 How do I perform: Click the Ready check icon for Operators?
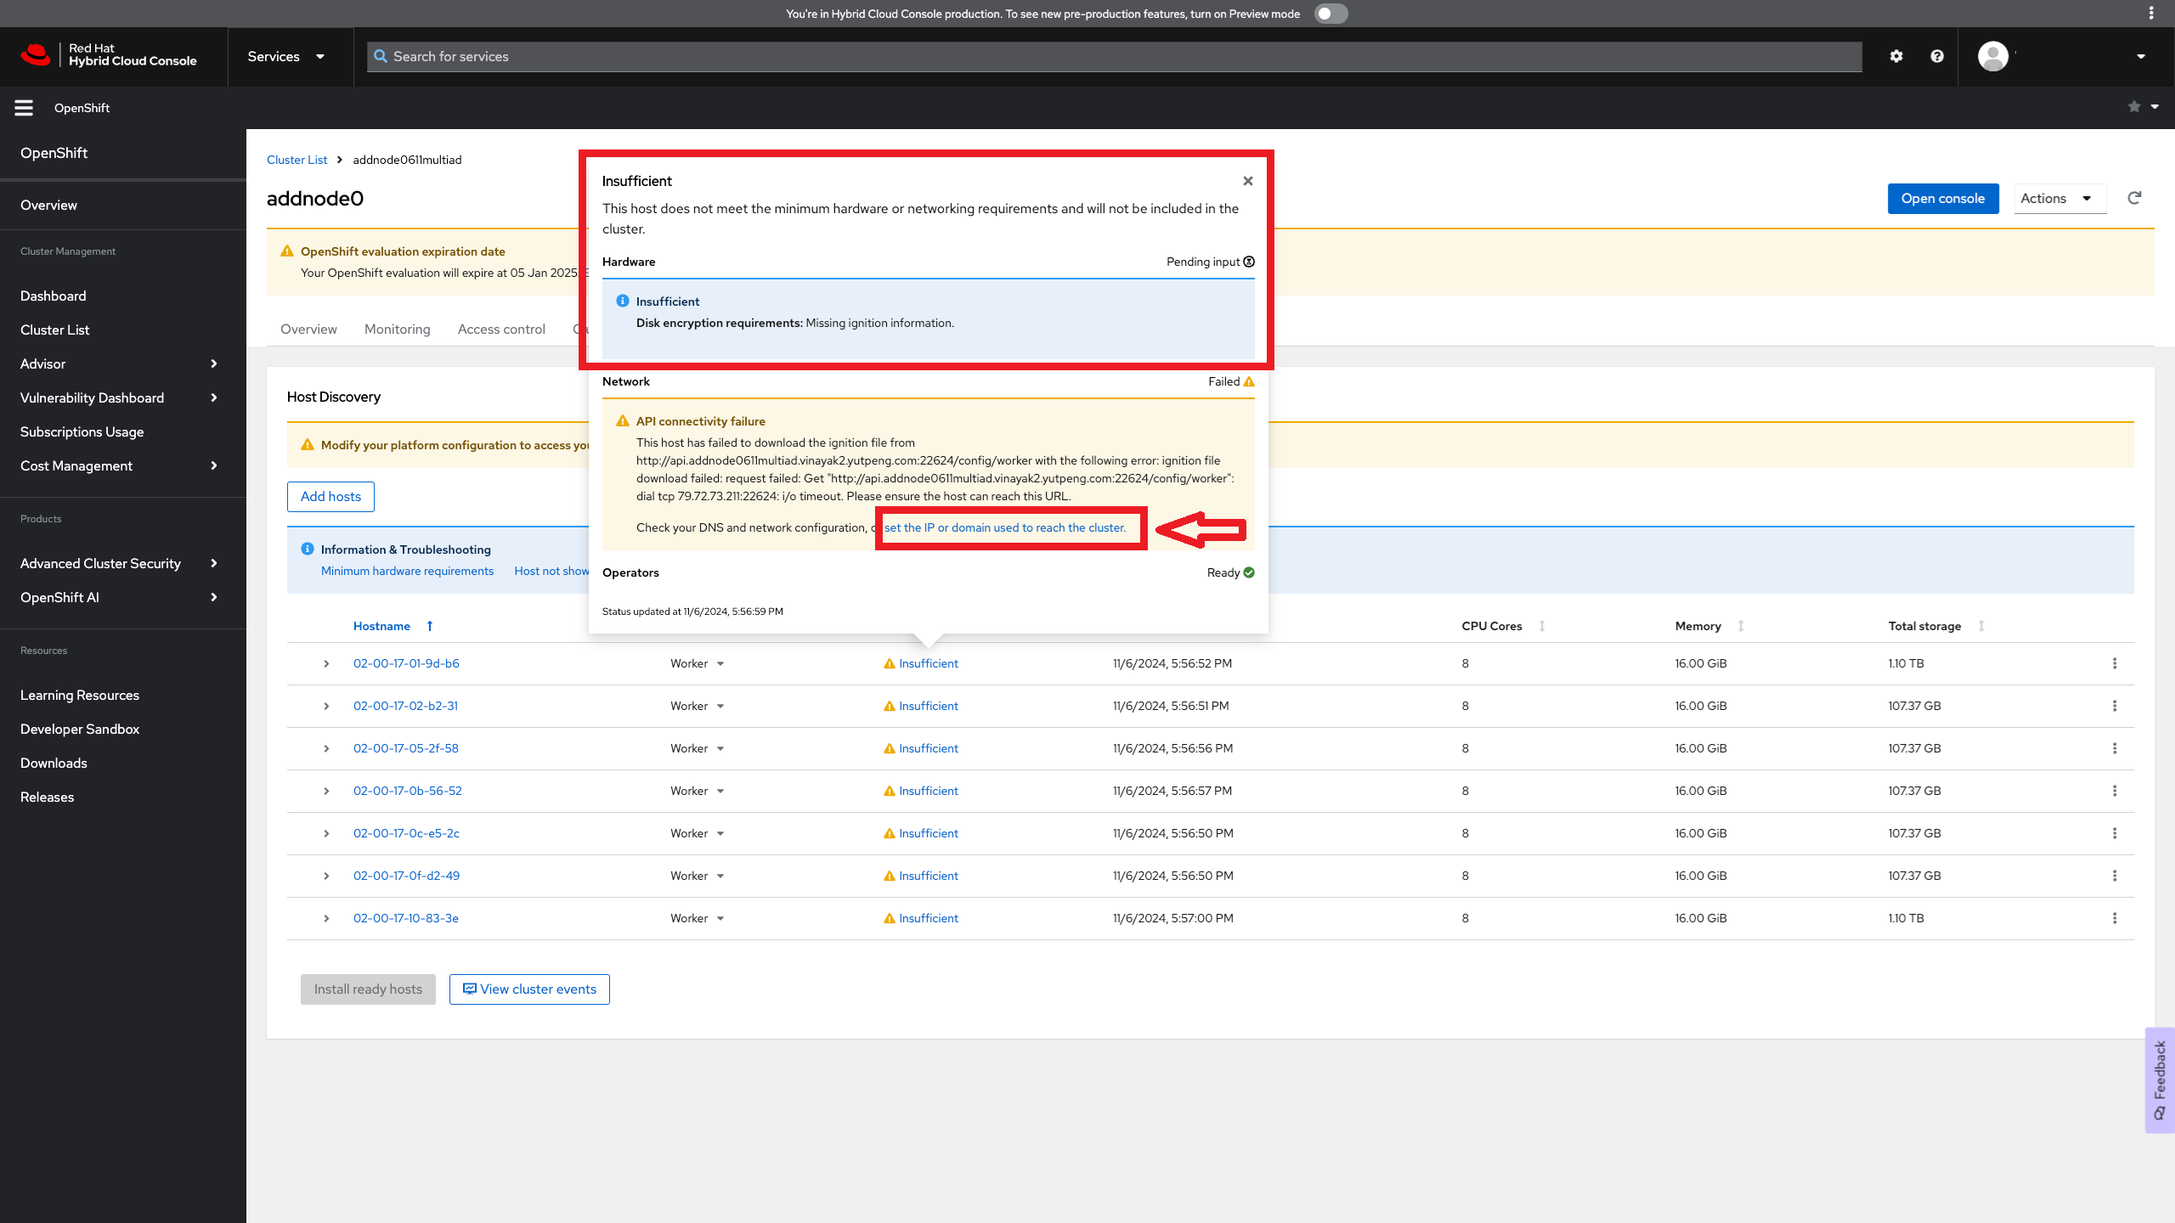pyautogui.click(x=1249, y=572)
